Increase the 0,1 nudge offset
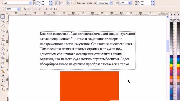Image resolution: width=180 pixels, height=101 pixels. click(x=130, y=2)
